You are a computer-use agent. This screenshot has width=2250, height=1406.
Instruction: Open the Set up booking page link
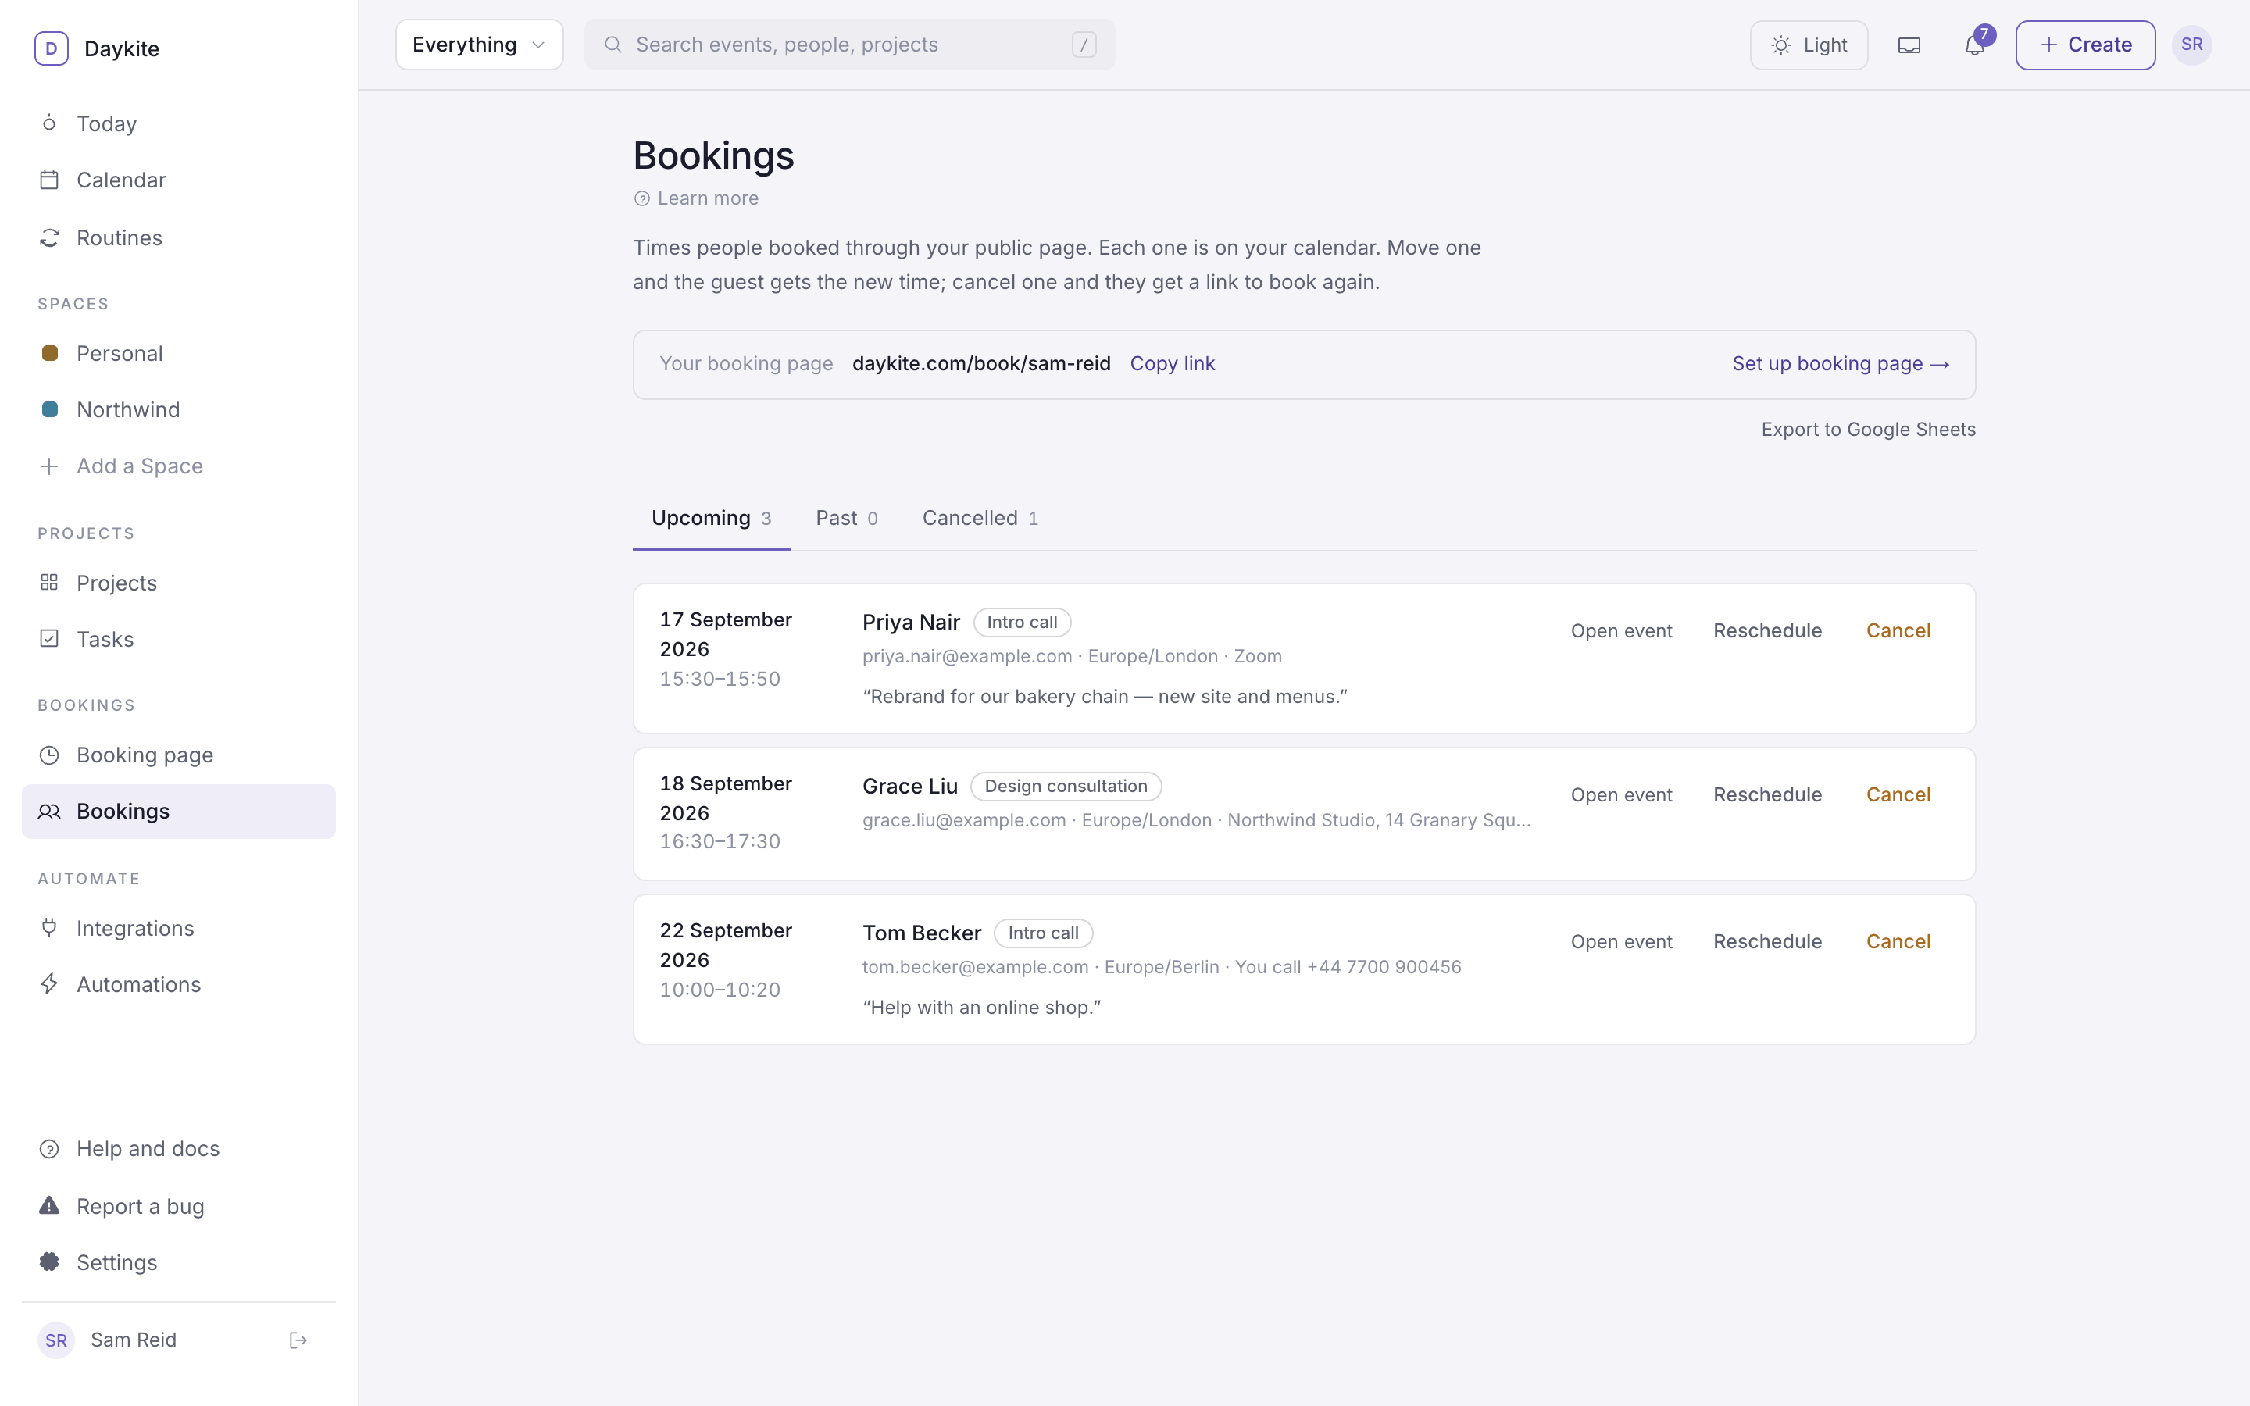coord(1840,363)
